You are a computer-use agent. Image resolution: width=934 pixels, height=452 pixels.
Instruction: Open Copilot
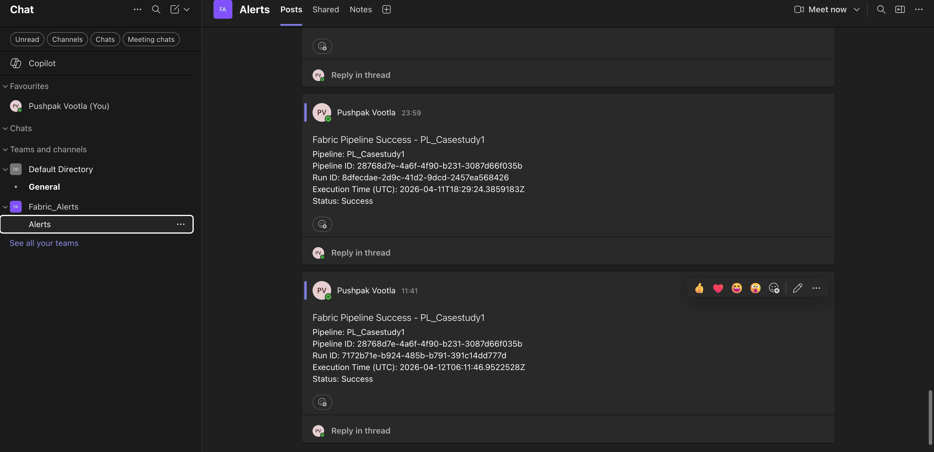97,63
